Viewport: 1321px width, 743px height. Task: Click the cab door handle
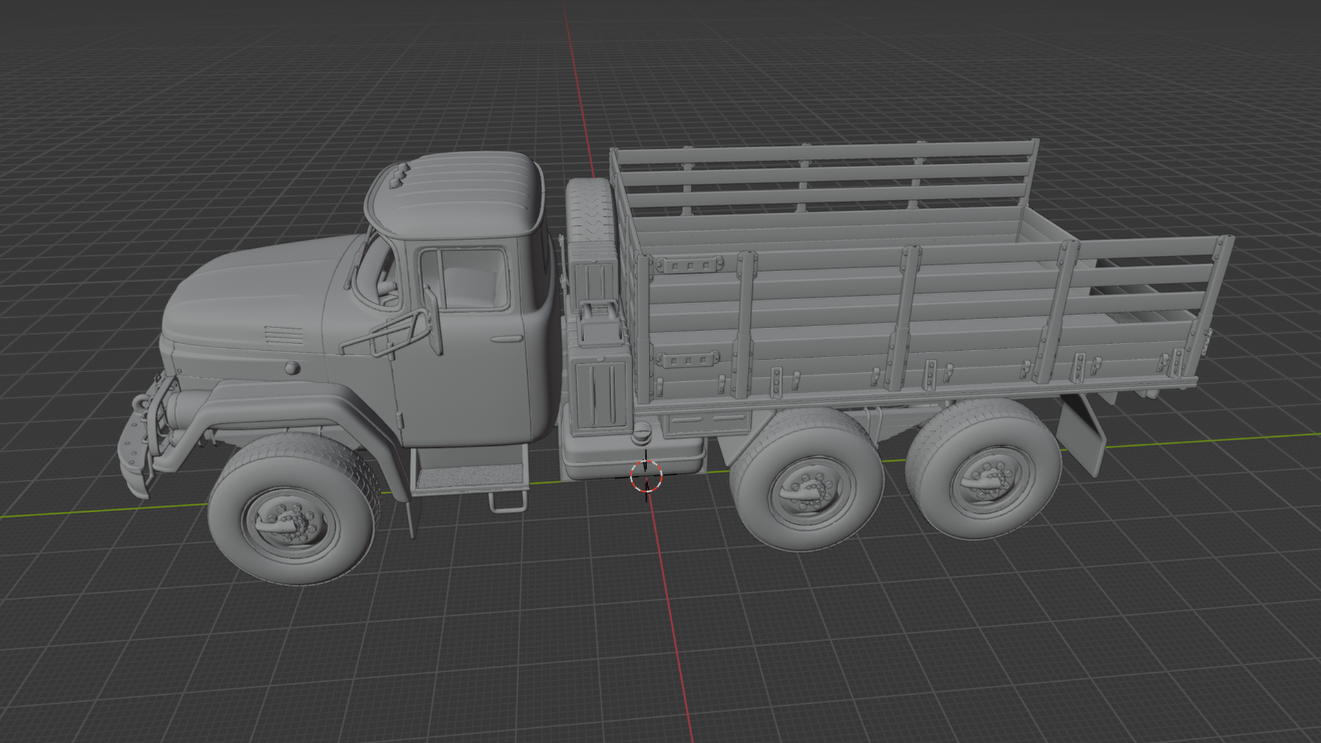[507, 339]
